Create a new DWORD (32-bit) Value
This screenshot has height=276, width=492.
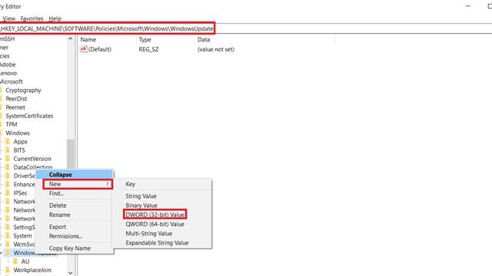155,215
